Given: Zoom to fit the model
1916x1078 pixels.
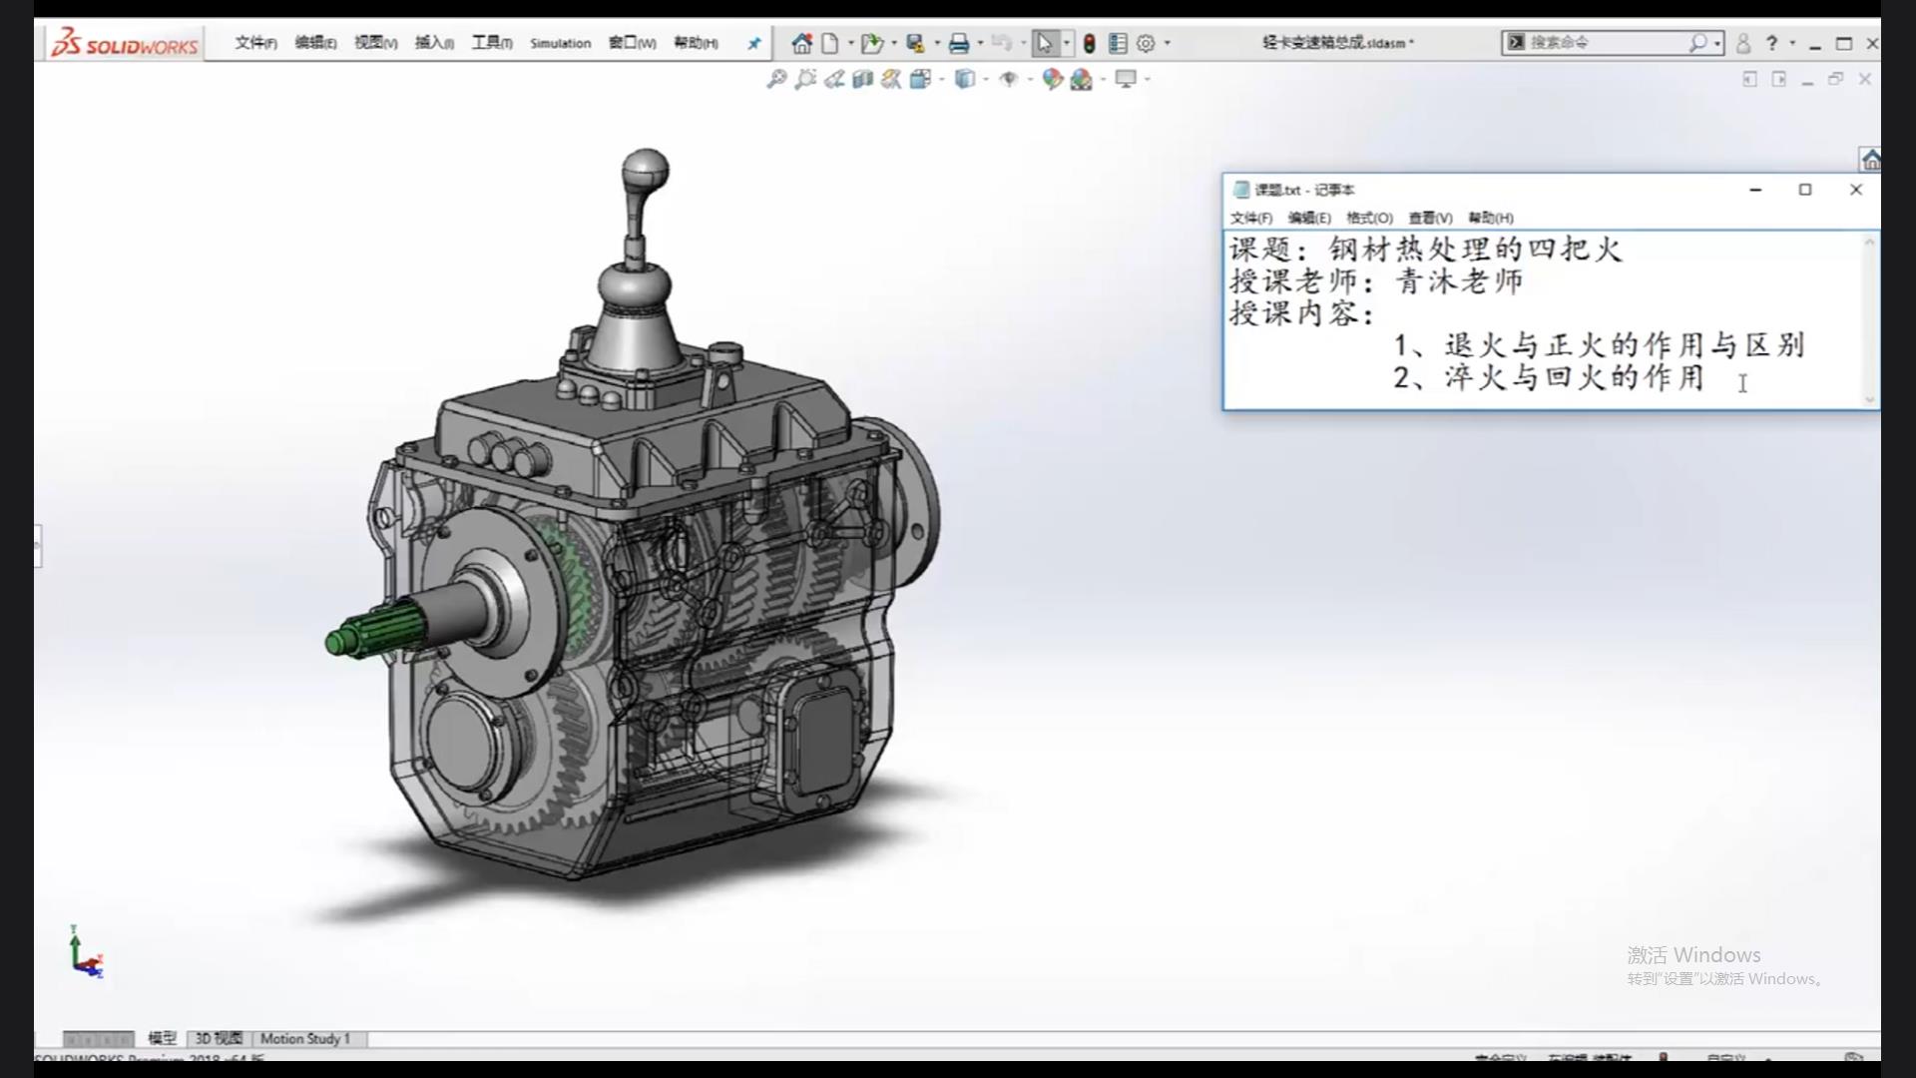Looking at the screenshot, I should [x=776, y=79].
